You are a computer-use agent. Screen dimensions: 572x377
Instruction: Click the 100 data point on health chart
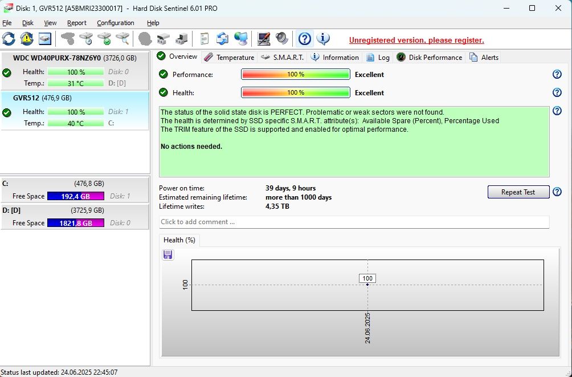click(x=367, y=284)
